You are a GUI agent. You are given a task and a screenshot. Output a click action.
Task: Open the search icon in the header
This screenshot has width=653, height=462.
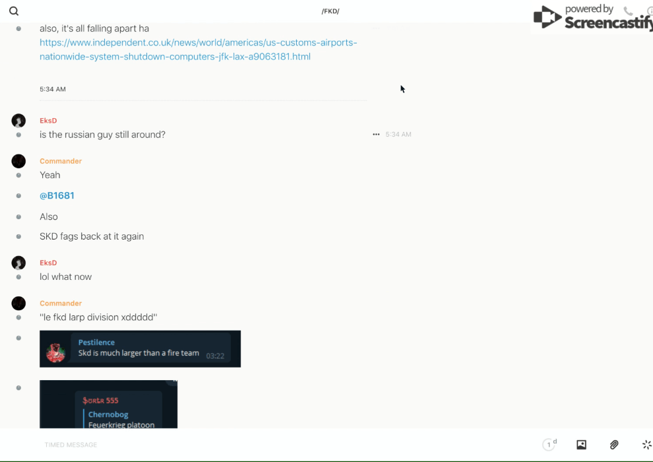tap(14, 11)
